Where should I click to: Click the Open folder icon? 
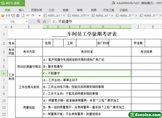pos(3,16)
